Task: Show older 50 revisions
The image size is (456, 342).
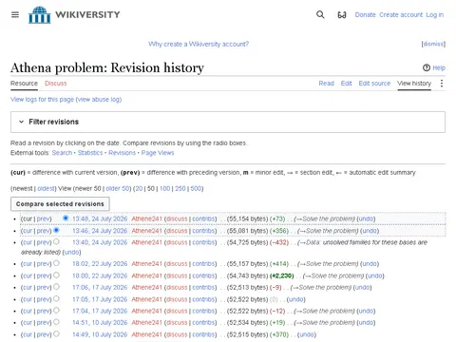Action: pyautogui.click(x=117, y=188)
